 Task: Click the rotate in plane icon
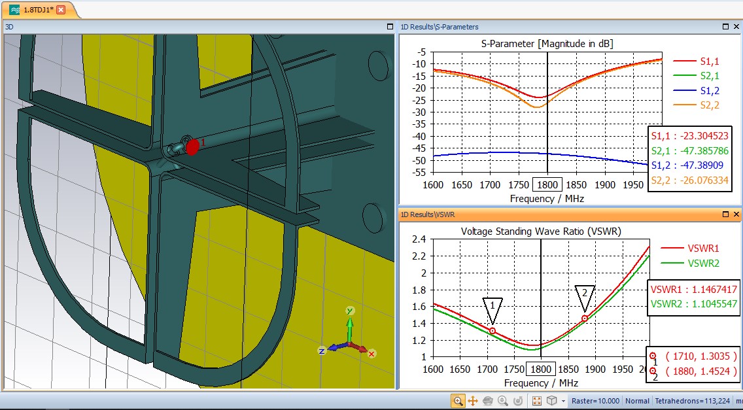(518, 401)
